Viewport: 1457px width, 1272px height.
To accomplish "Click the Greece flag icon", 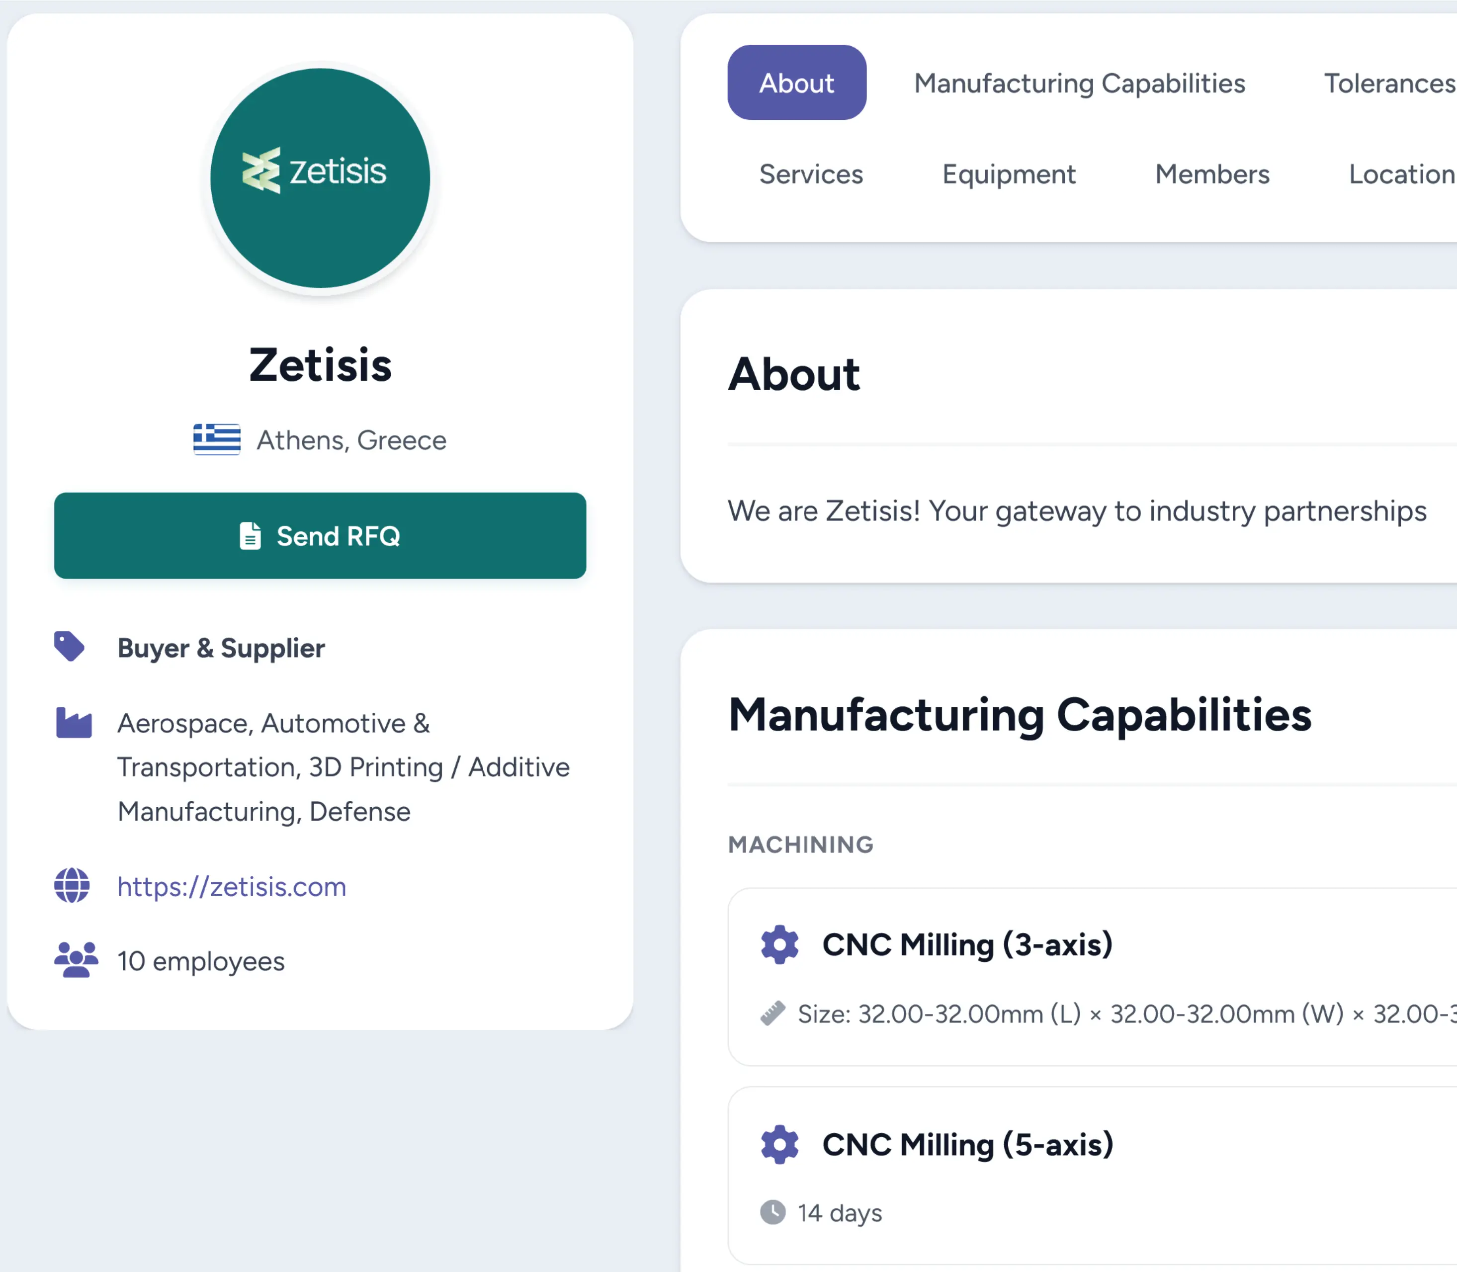I will point(216,439).
